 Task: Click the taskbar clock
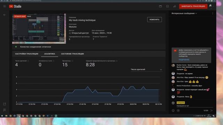(x=209, y=116)
